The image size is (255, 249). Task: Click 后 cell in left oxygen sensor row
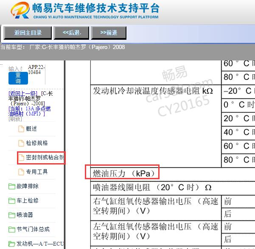point(238,239)
